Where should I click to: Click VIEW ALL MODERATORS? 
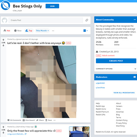[x=124, y=93]
